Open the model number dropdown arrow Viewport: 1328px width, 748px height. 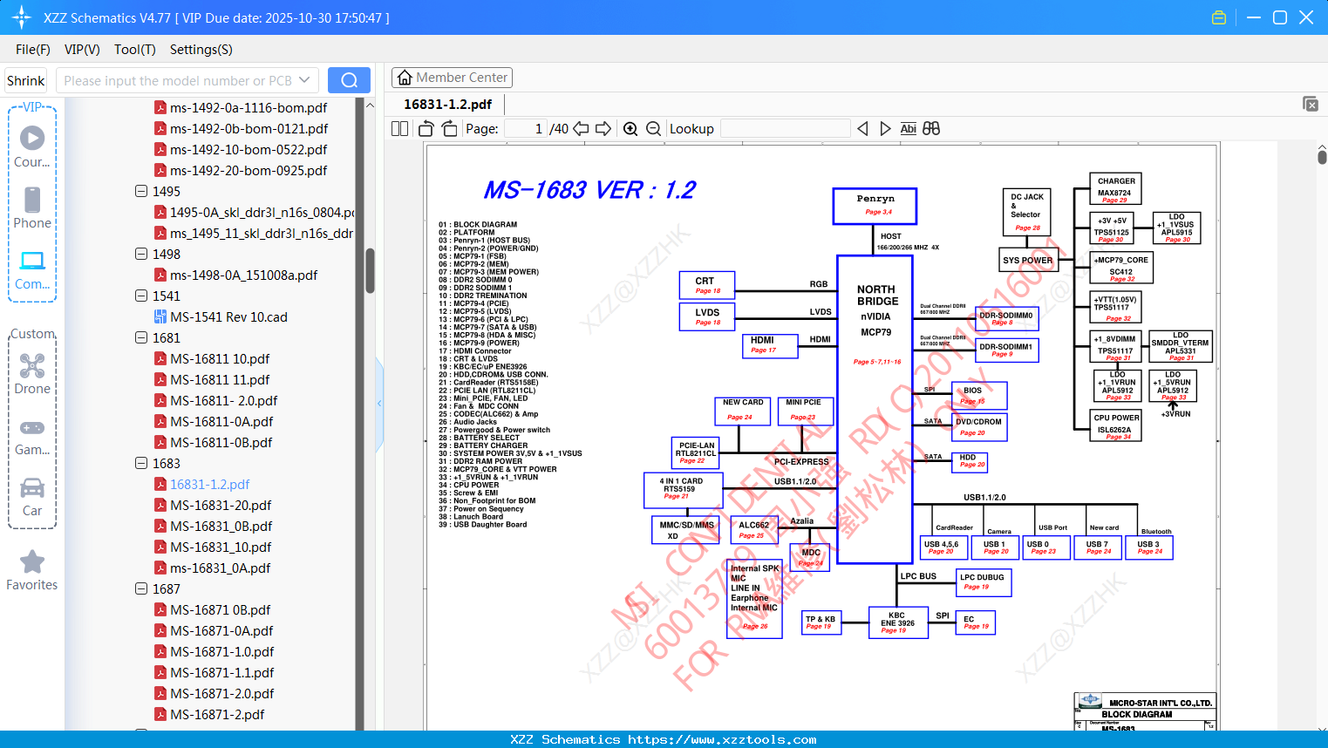coord(304,80)
